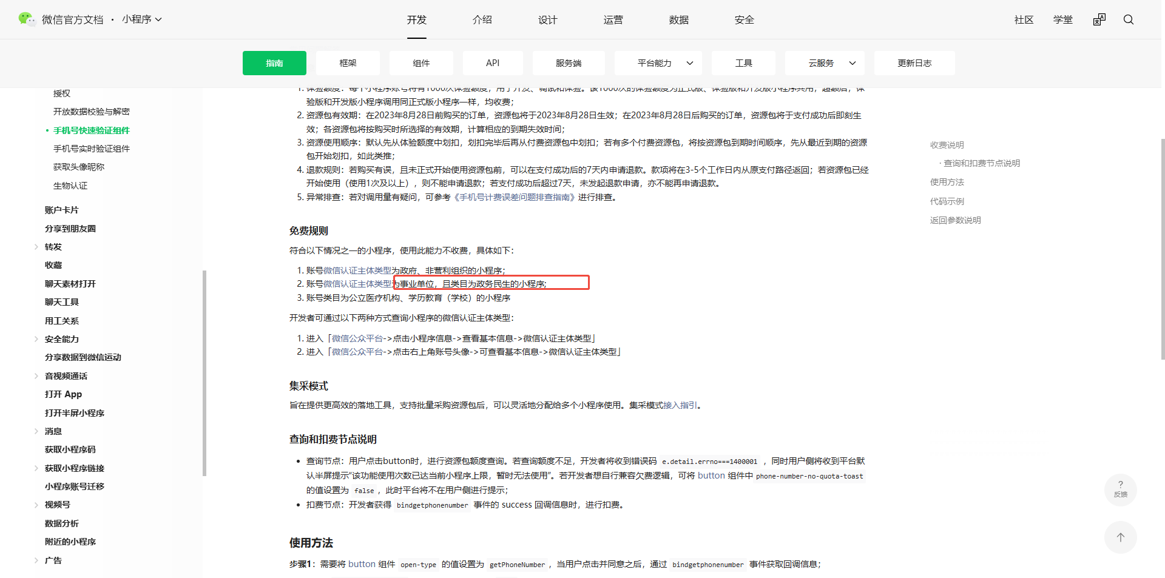Open the button link in 步骤1
Screen dimensions: 1165x578
tap(362, 564)
